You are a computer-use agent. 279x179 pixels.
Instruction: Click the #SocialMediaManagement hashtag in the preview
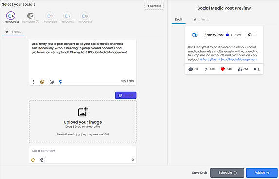[238, 59]
